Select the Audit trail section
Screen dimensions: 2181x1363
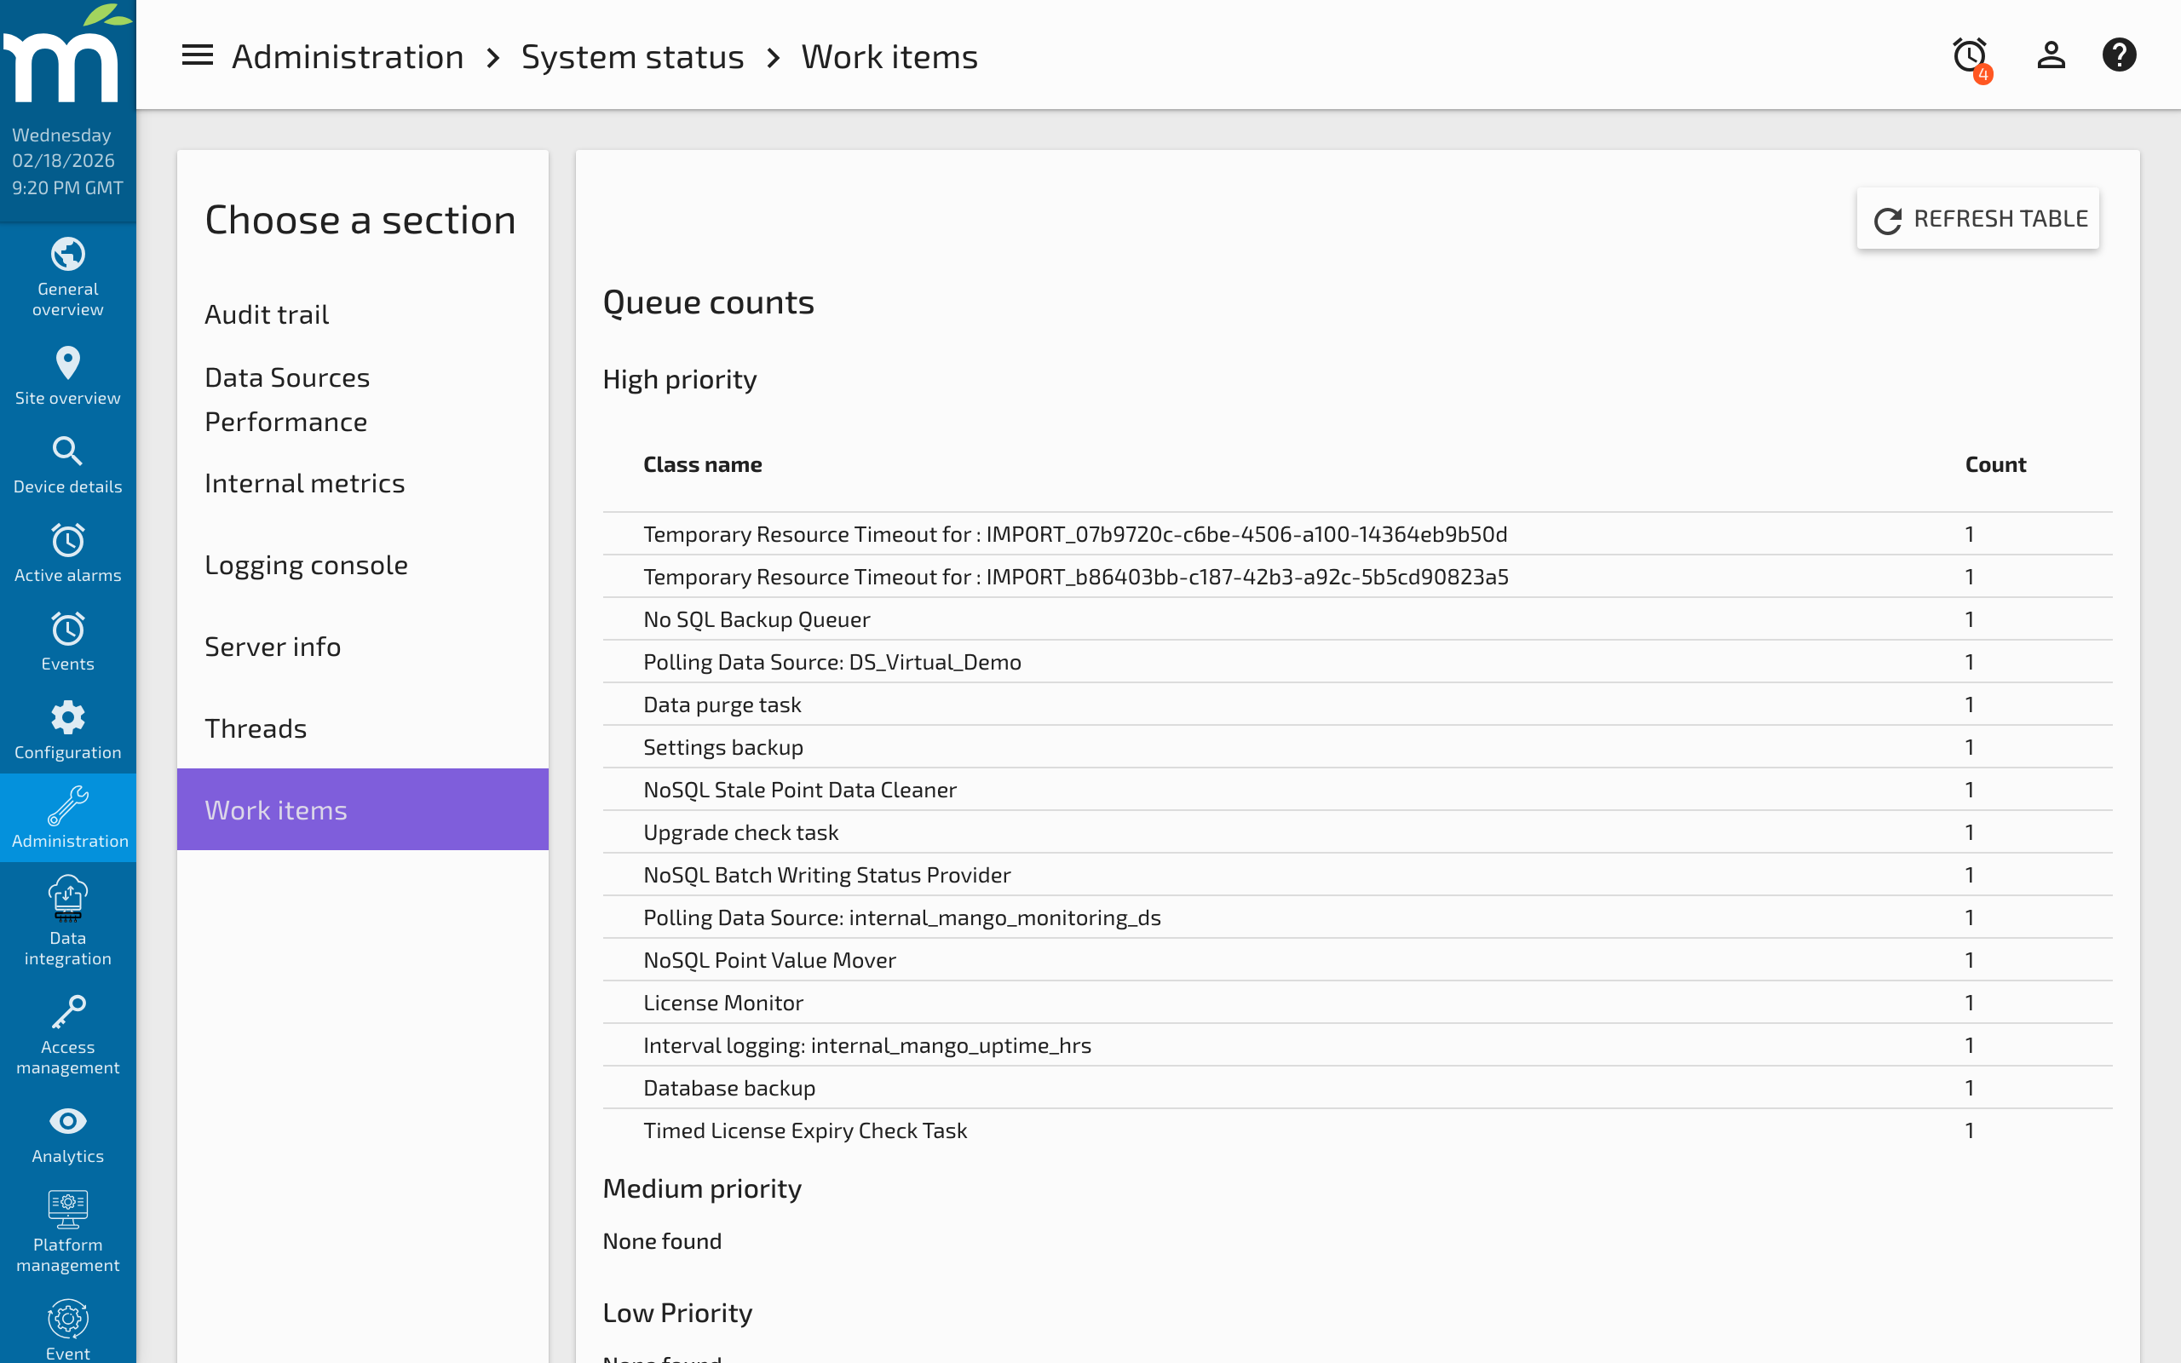(267, 313)
